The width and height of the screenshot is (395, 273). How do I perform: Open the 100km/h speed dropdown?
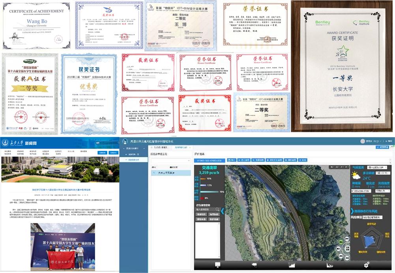(x=383, y=191)
